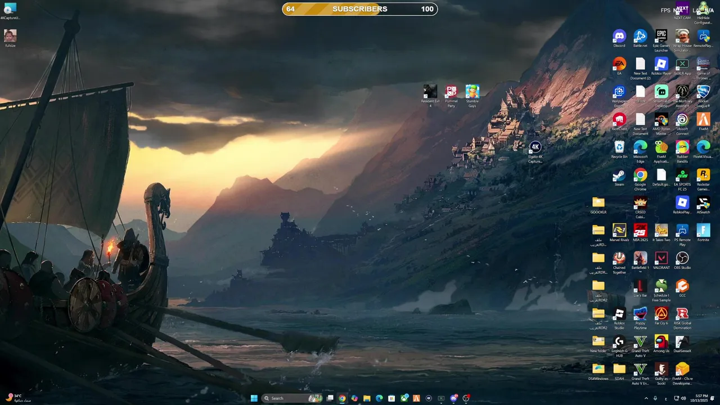Select the Liar's Bar desktop icon
The width and height of the screenshot is (720, 405).
click(x=640, y=289)
